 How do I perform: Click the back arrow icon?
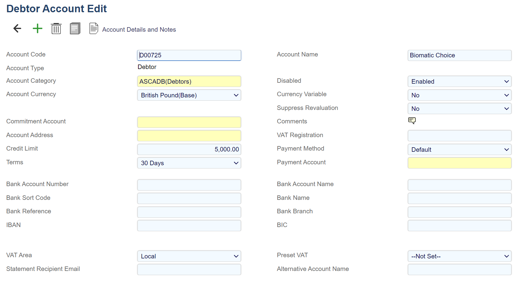tap(17, 29)
